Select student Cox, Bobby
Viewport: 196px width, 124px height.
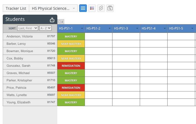click(x=15, y=58)
